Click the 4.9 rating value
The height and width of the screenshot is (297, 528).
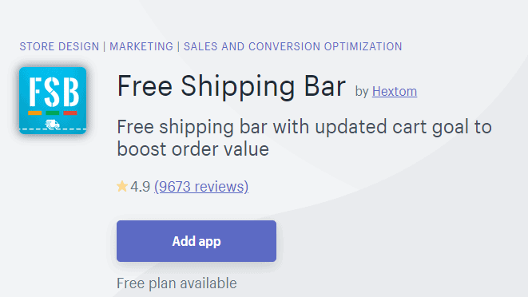click(x=140, y=187)
